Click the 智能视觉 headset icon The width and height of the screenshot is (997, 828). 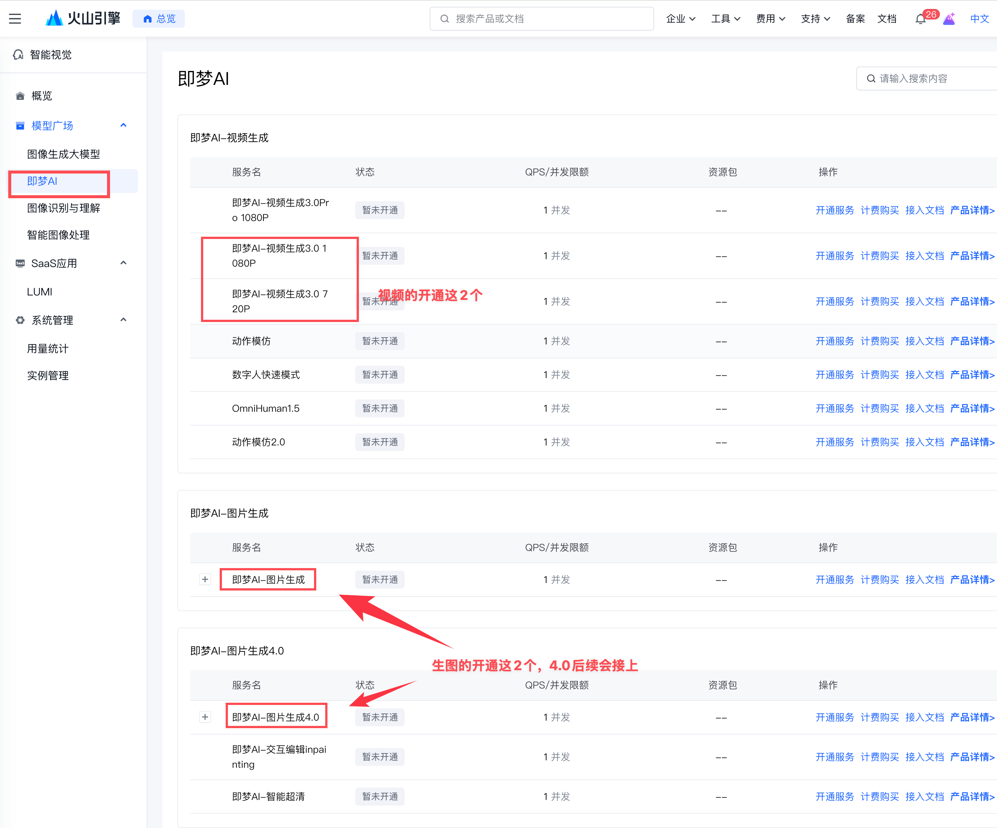18,55
